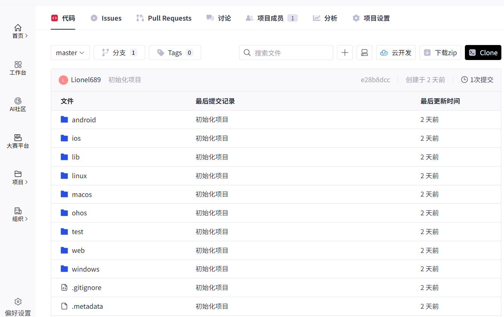
Task: Click the android folder icon
Action: click(64, 120)
